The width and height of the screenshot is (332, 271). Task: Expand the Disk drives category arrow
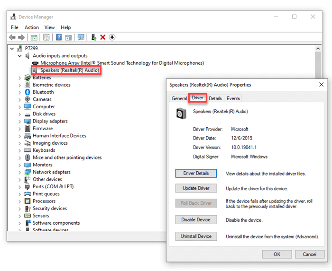coord(20,114)
